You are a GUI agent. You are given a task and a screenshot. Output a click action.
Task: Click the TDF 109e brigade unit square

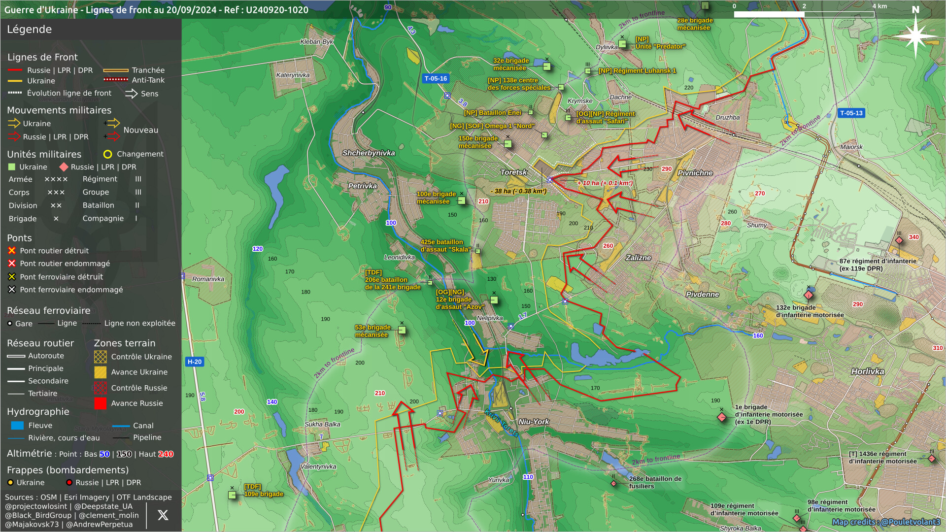point(232,495)
